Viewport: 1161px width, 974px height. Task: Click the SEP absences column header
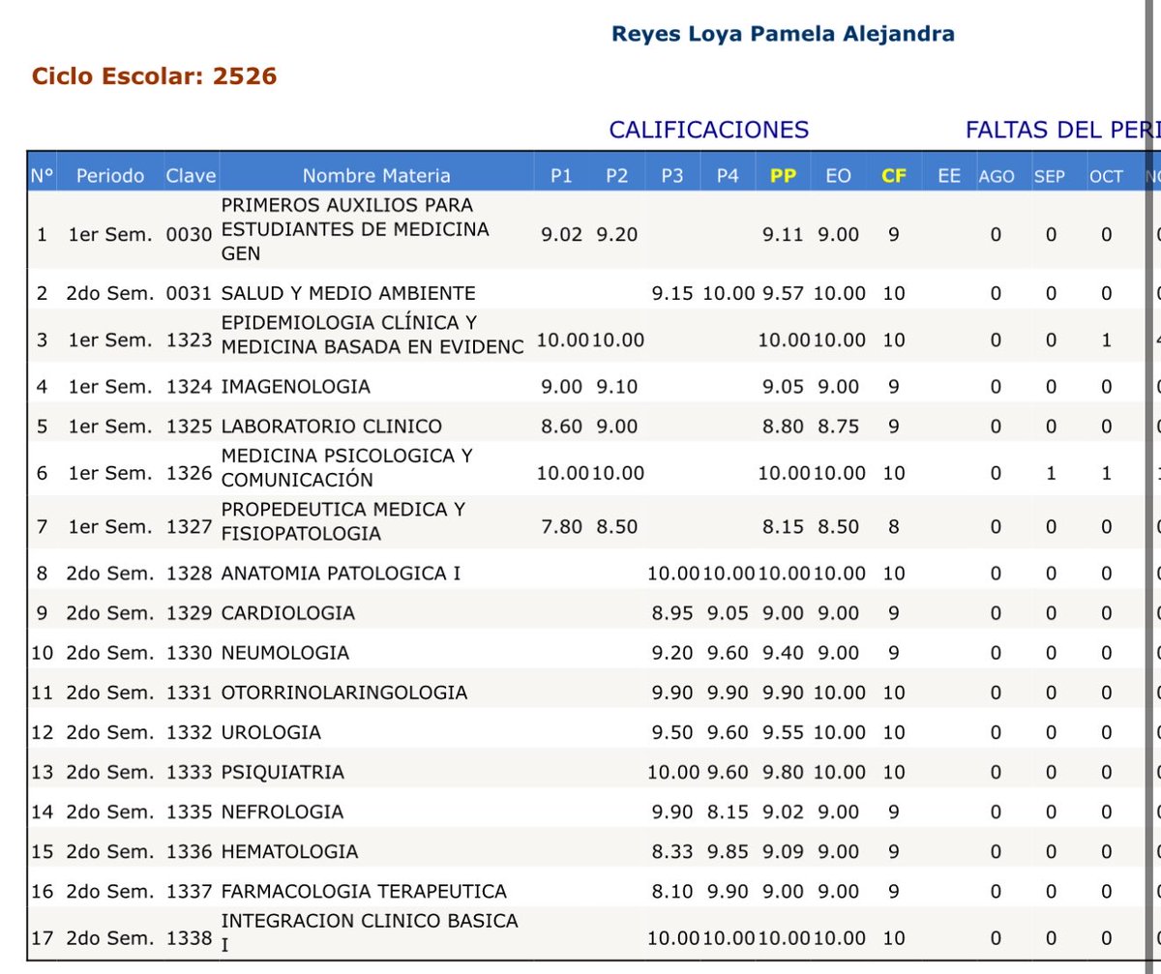pyautogui.click(x=1050, y=177)
